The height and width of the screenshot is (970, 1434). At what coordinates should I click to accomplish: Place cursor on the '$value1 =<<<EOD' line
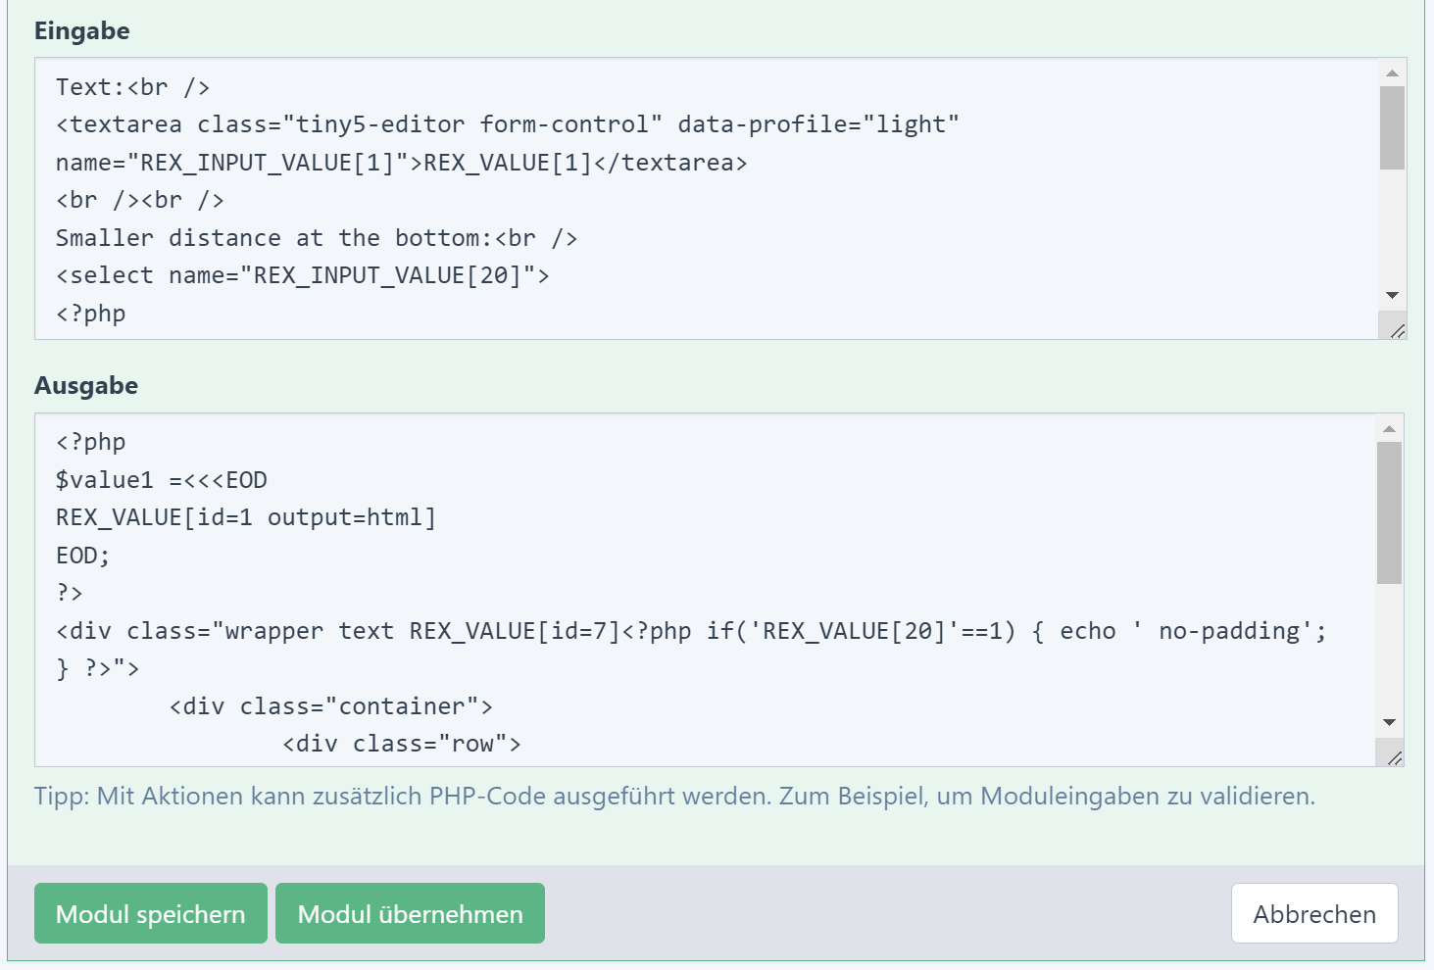coord(162,480)
